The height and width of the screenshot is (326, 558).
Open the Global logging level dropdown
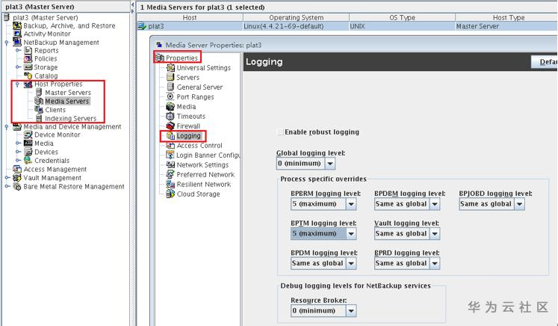pyautogui.click(x=330, y=164)
